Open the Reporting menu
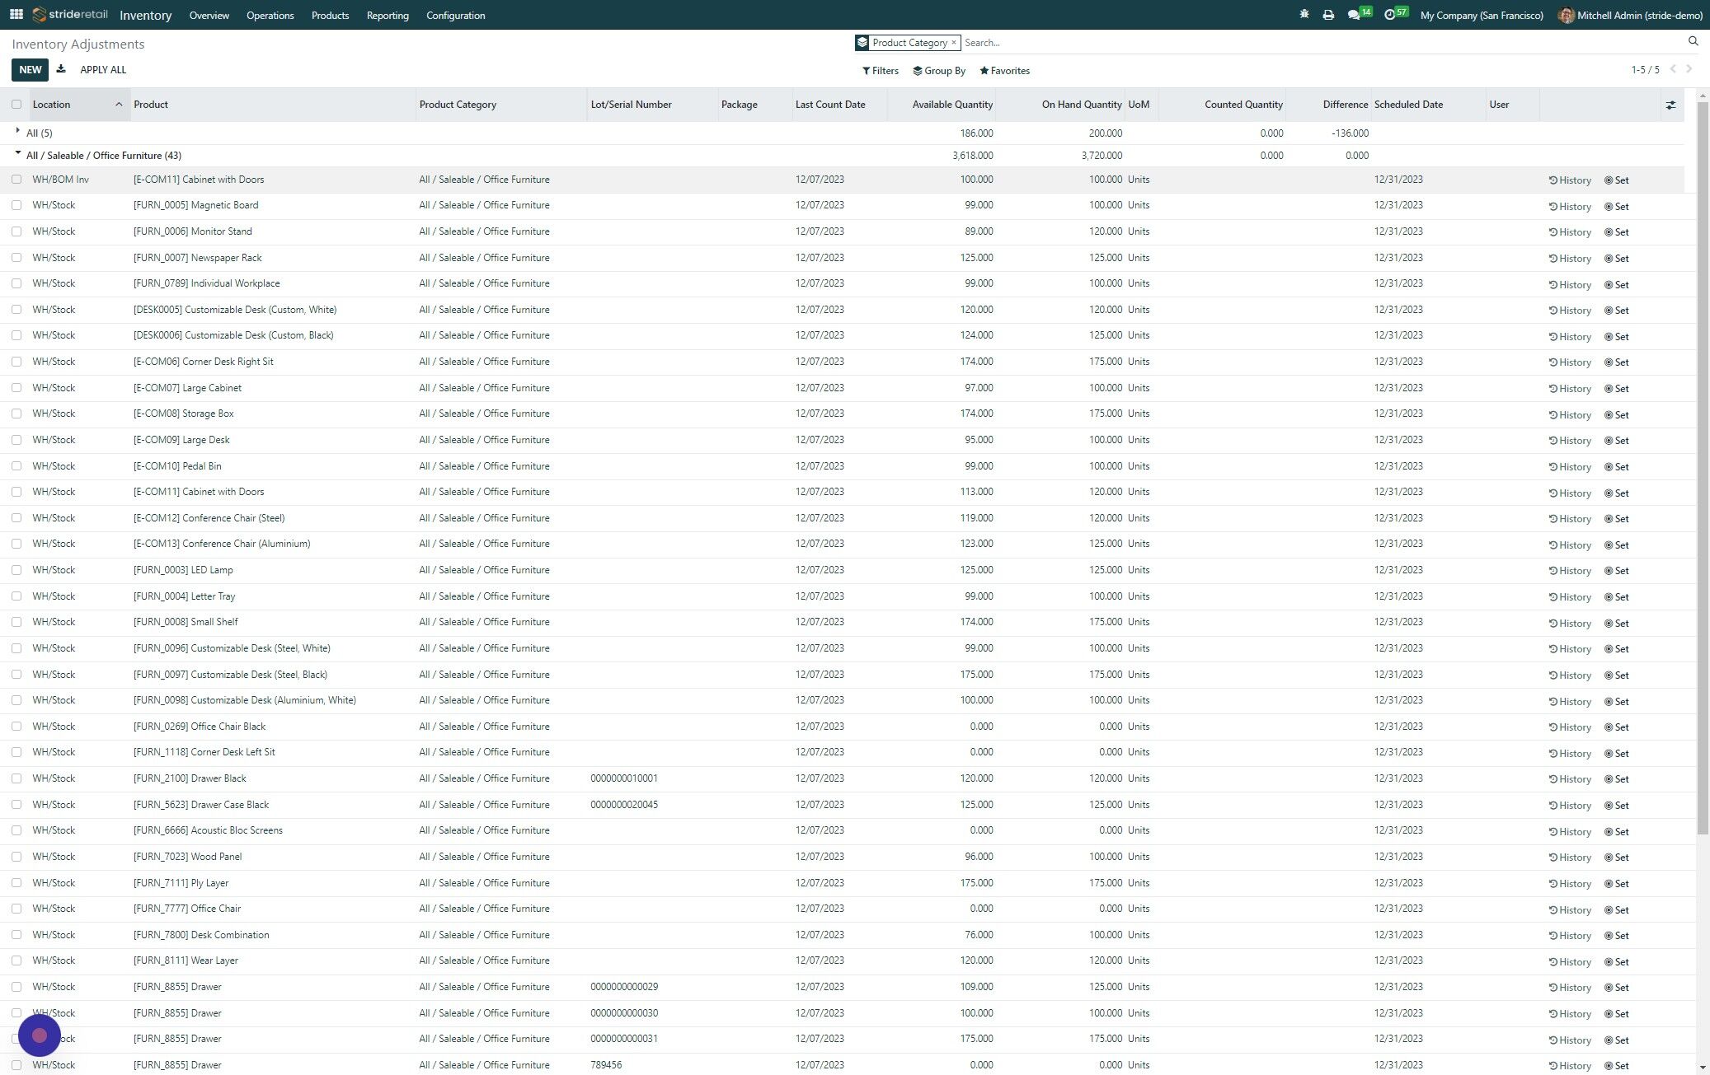 pyautogui.click(x=388, y=15)
